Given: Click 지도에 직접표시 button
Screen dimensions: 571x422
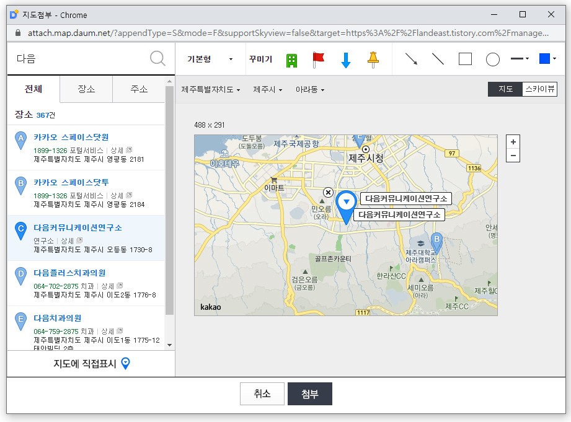Looking at the screenshot, I should click(91, 363).
